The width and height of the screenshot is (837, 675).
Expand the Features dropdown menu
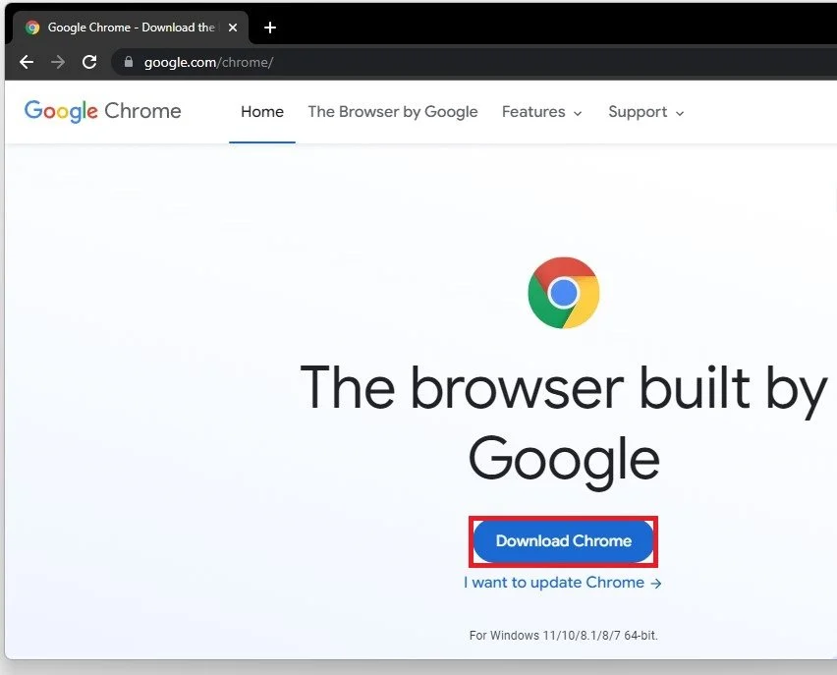541,112
